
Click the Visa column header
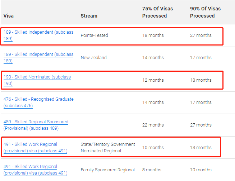[9, 16]
